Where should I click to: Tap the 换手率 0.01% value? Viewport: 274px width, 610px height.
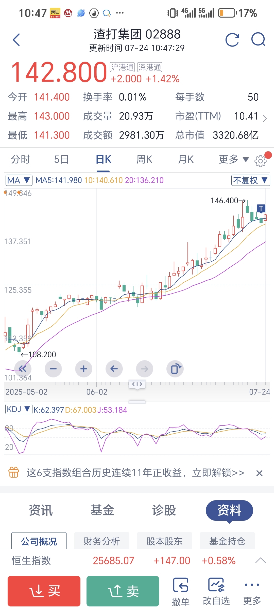pos(133,97)
